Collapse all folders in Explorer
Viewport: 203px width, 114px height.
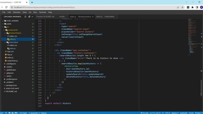click(29, 17)
